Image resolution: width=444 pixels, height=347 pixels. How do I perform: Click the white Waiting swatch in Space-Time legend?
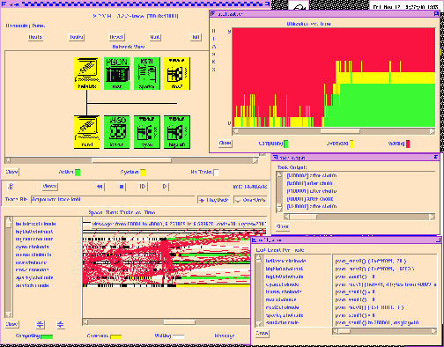tap(178, 336)
